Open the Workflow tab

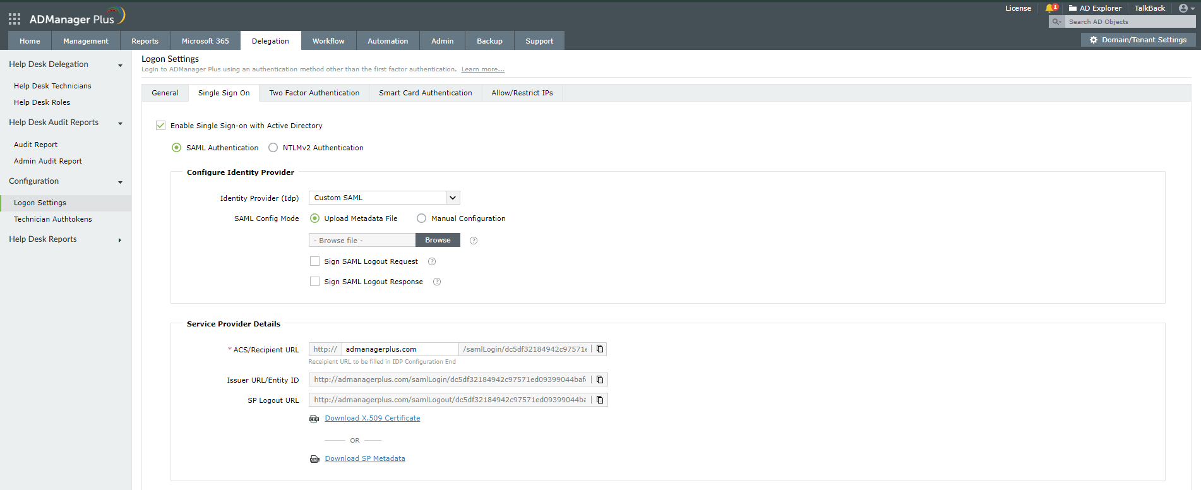coord(328,41)
